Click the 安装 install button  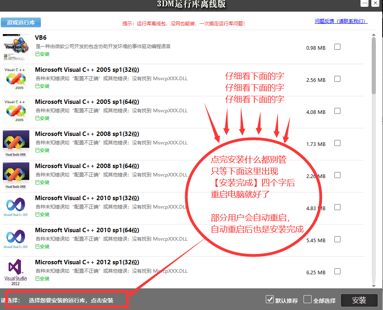pyautogui.click(x=359, y=300)
